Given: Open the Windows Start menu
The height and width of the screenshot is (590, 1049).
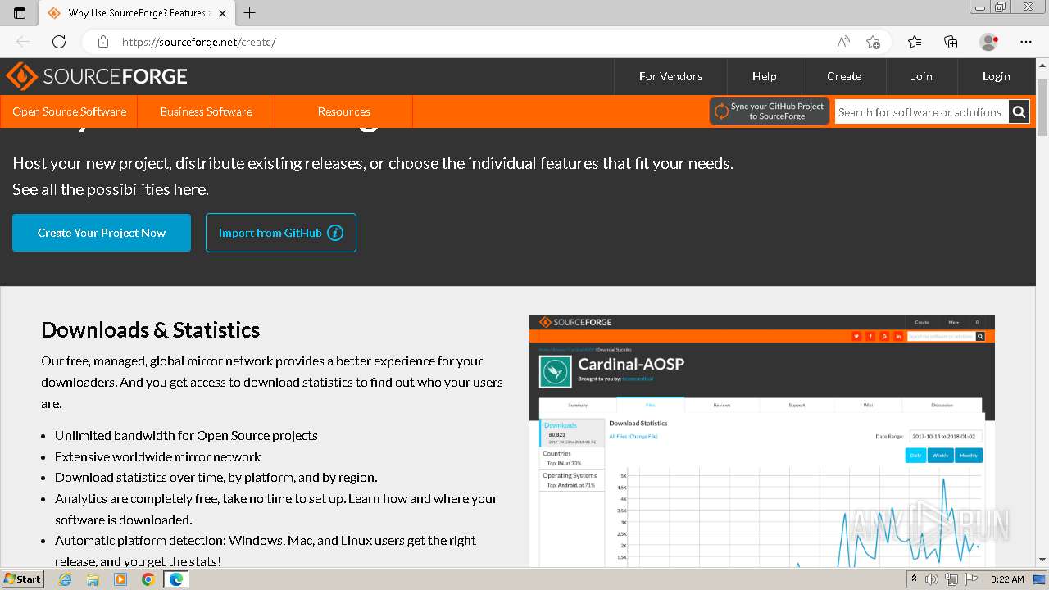Looking at the screenshot, I should point(23,579).
